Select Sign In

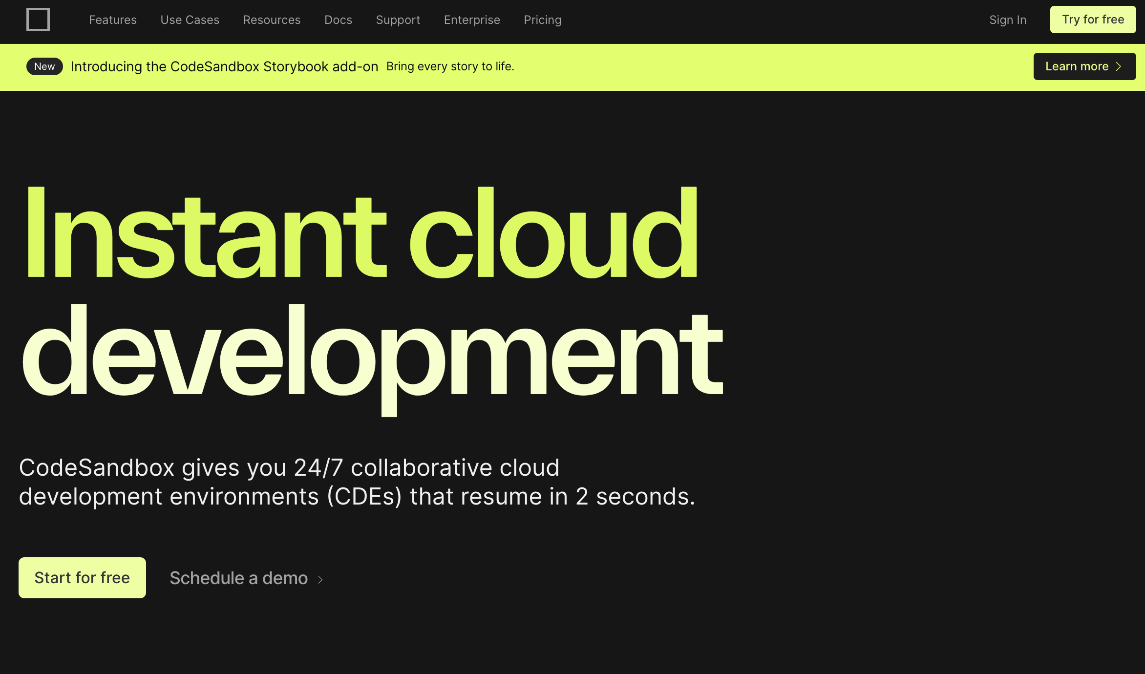(x=1008, y=20)
